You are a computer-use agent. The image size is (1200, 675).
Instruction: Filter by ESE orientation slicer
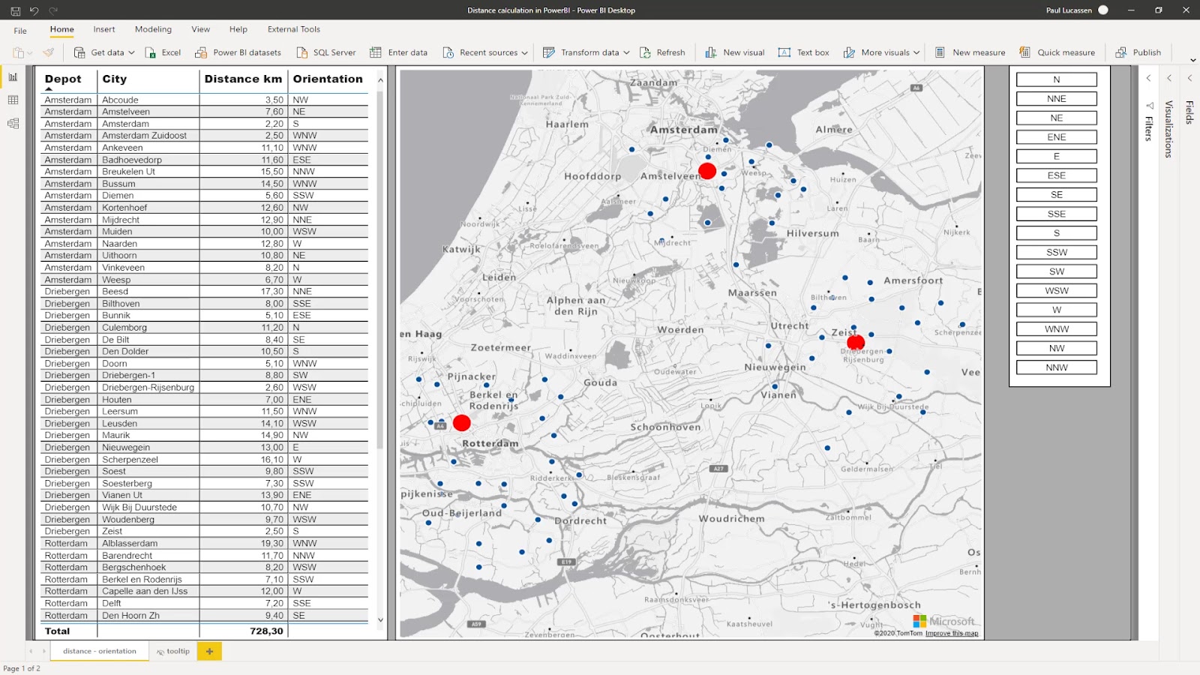1056,175
